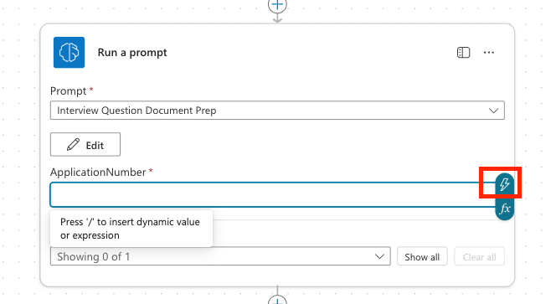Click the Clear all button
This screenshot has height=304, width=556.
point(479,256)
